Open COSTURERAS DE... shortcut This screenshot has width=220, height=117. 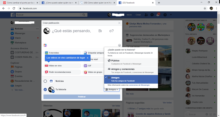click(x=25, y=52)
